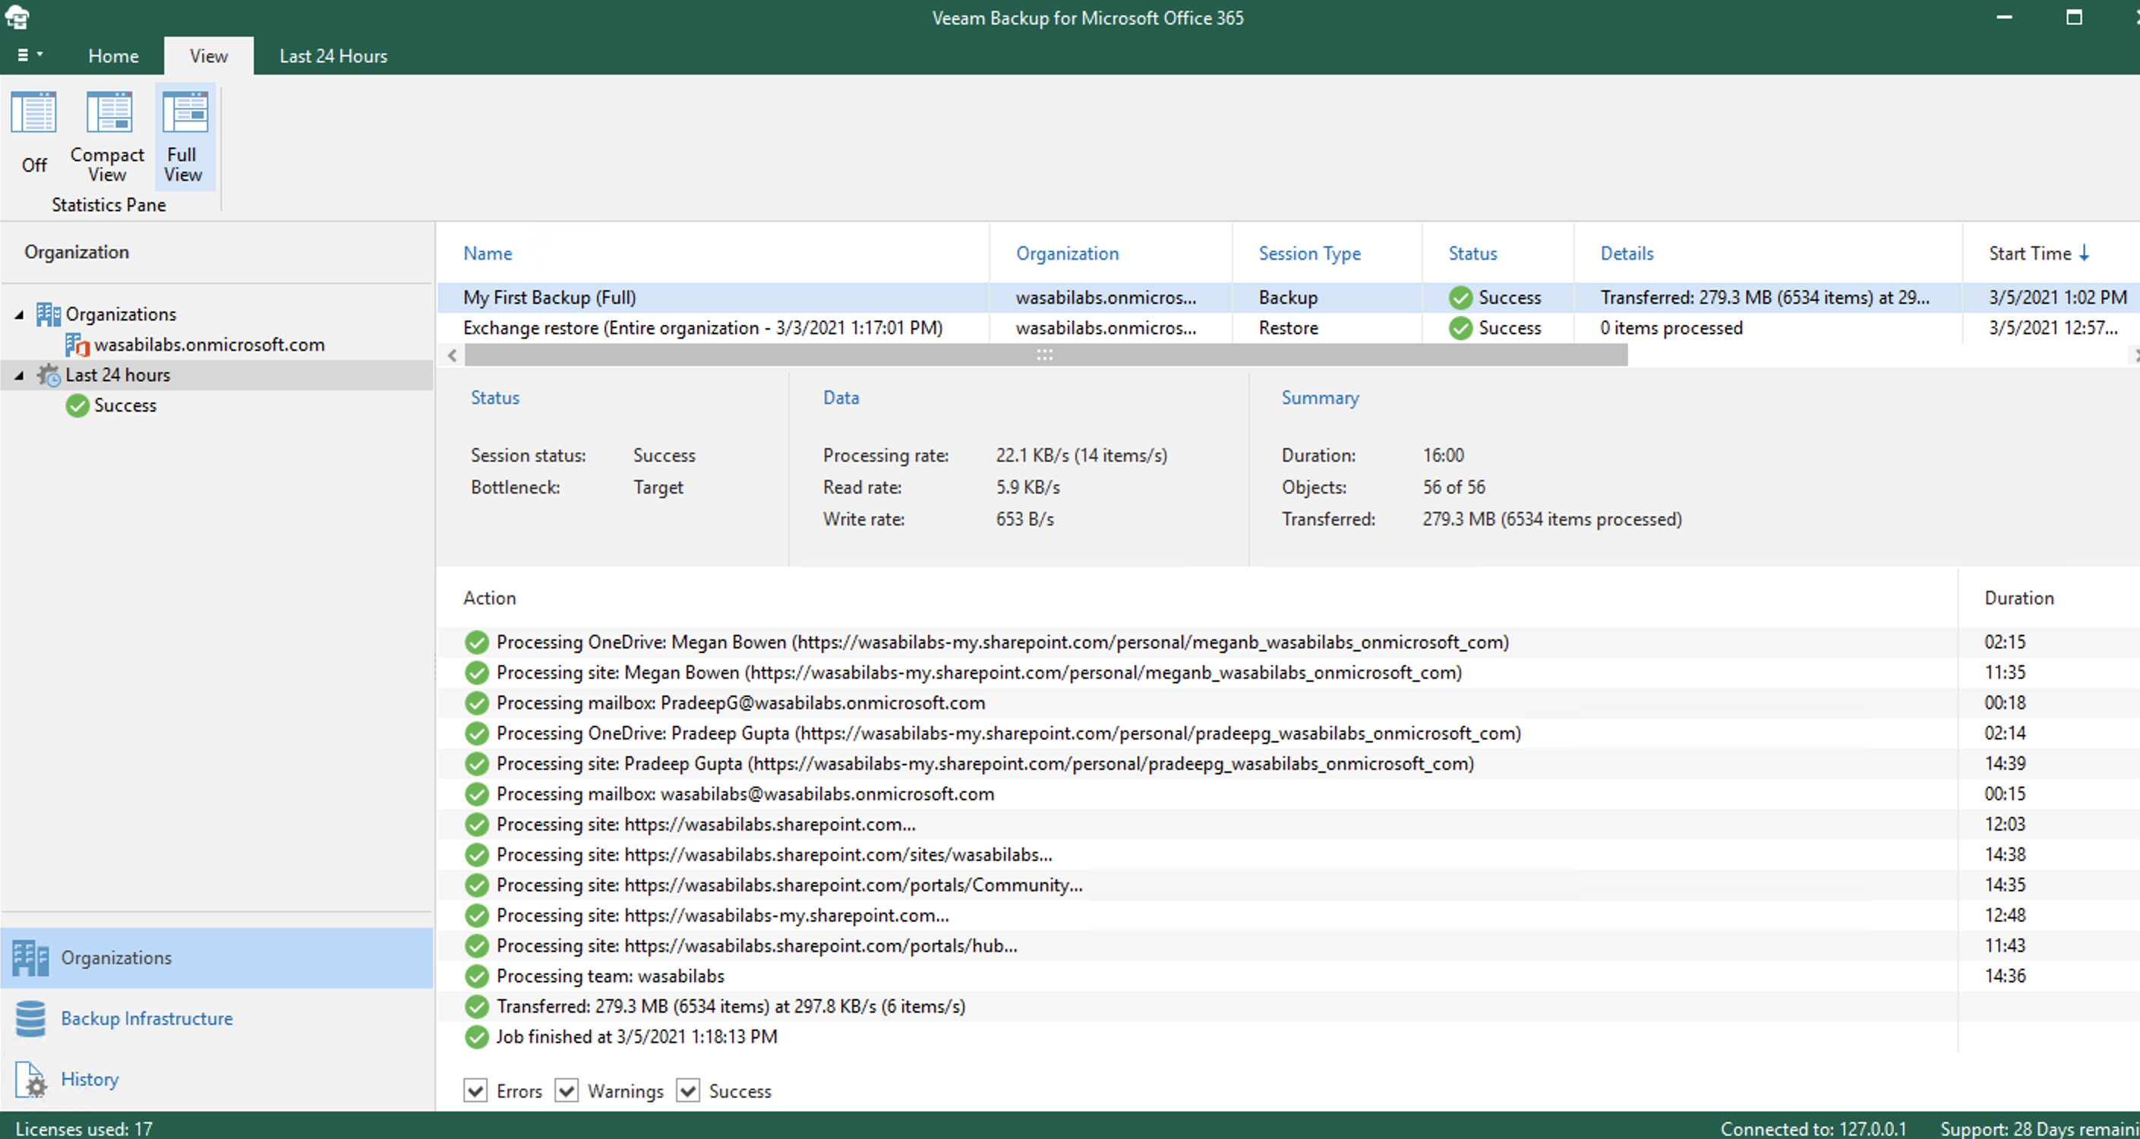
Task: Select the sites/wasabilabs processing row
Action: tap(1289, 854)
